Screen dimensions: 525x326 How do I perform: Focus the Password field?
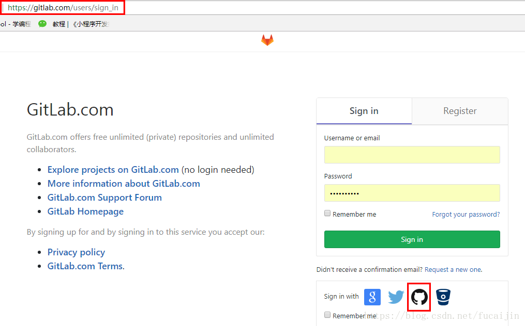(412, 193)
